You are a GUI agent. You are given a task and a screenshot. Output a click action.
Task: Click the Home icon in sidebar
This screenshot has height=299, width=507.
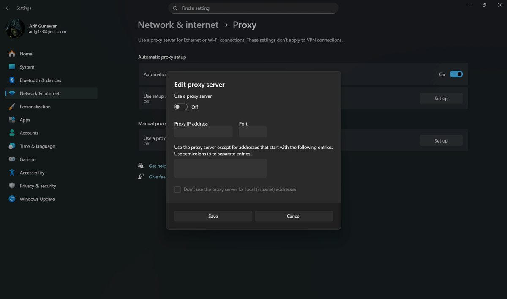point(12,54)
